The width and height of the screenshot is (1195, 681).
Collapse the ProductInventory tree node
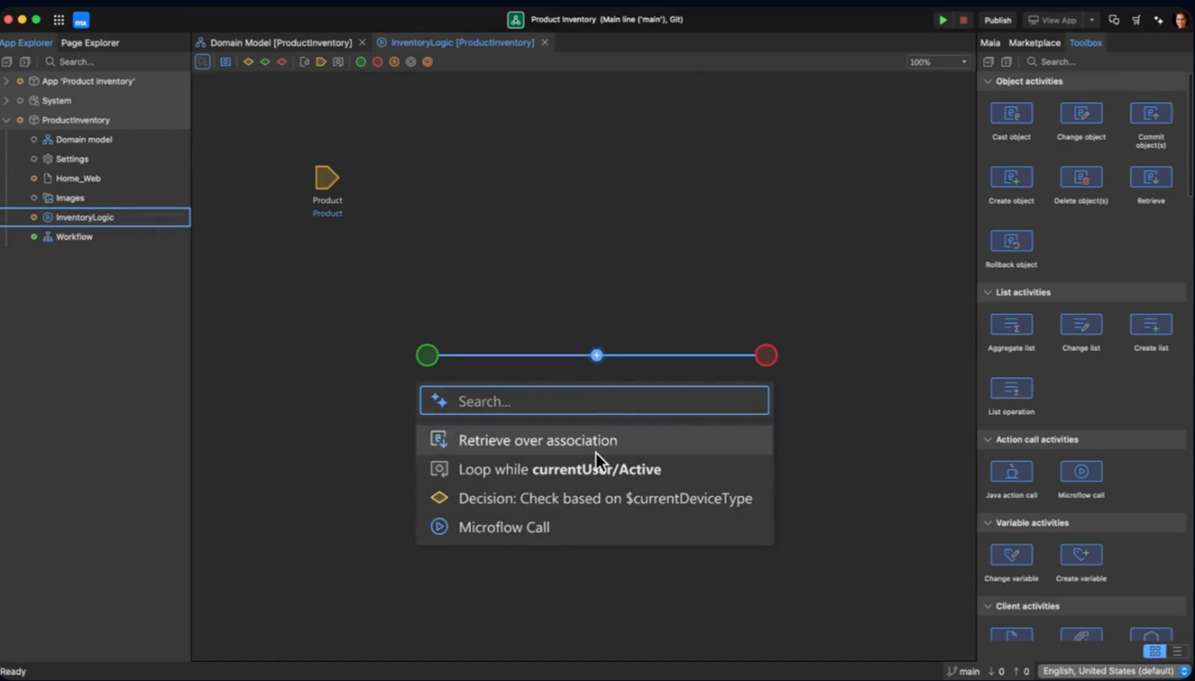(6, 120)
